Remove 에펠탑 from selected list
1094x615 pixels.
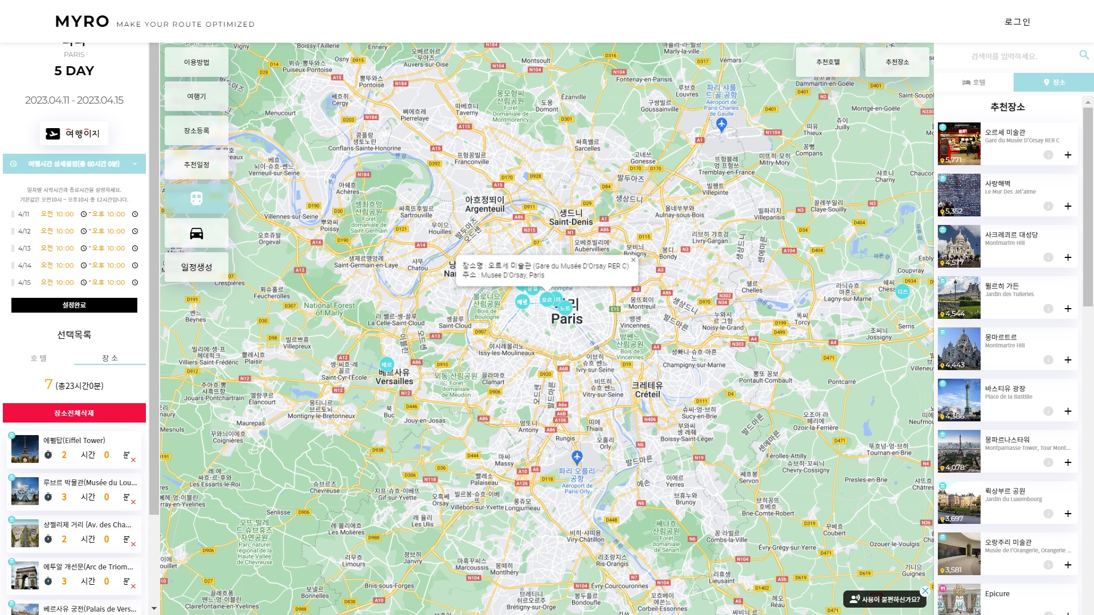(x=133, y=460)
